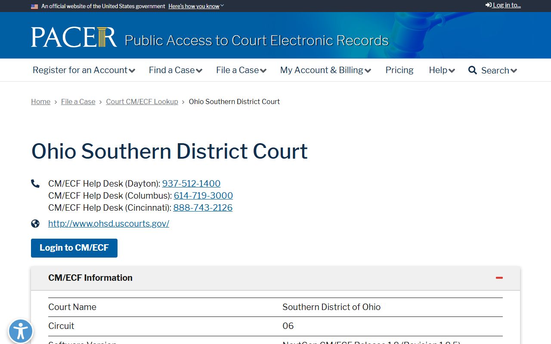
Task: Open the Find a Case dropdown
Action: click(x=176, y=70)
